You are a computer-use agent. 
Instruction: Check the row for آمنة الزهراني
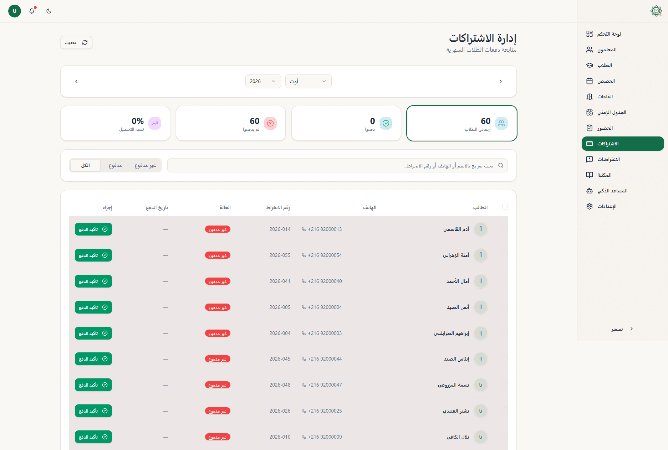(505, 255)
